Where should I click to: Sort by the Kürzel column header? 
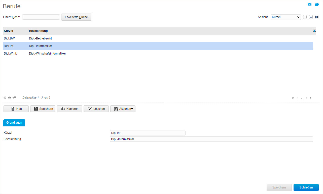point(9,31)
